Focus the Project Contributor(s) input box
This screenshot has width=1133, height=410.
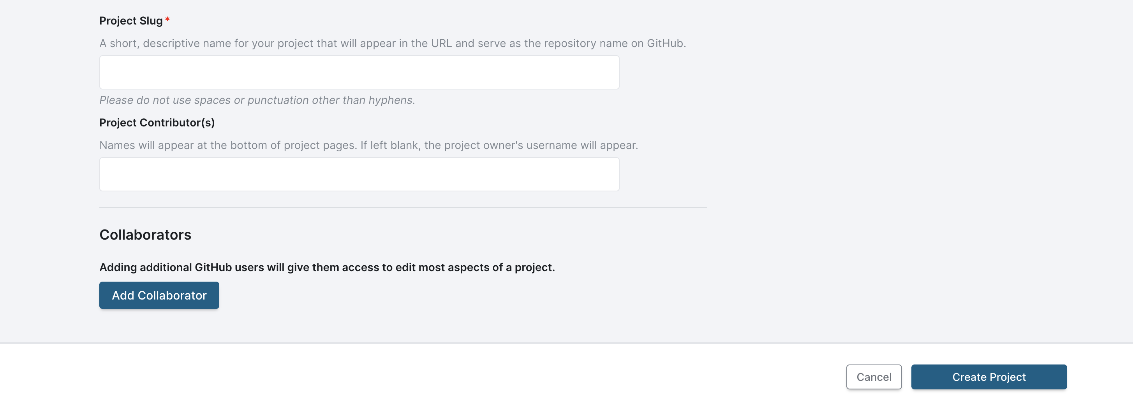coord(359,174)
